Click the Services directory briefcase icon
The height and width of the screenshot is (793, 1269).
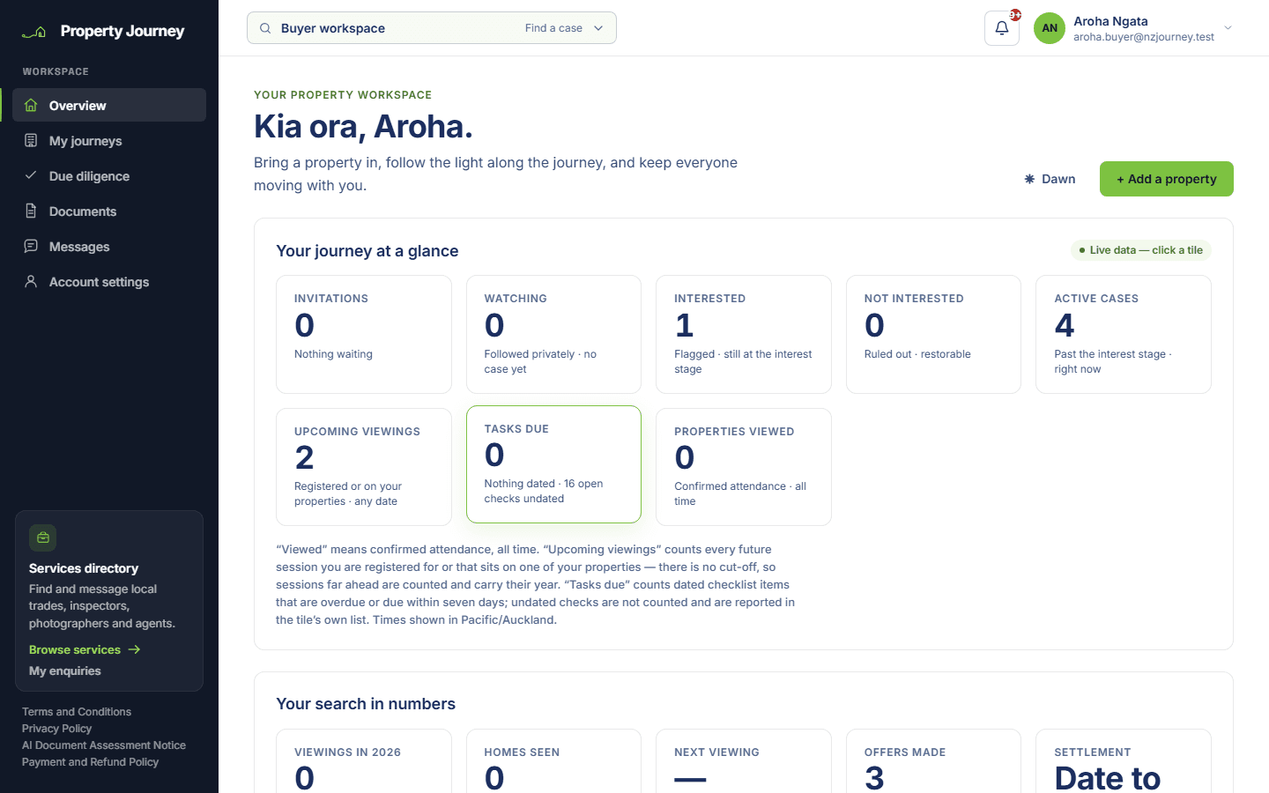click(43, 537)
